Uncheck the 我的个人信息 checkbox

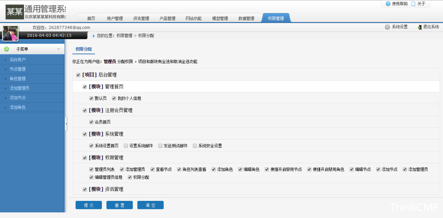(x=114, y=99)
